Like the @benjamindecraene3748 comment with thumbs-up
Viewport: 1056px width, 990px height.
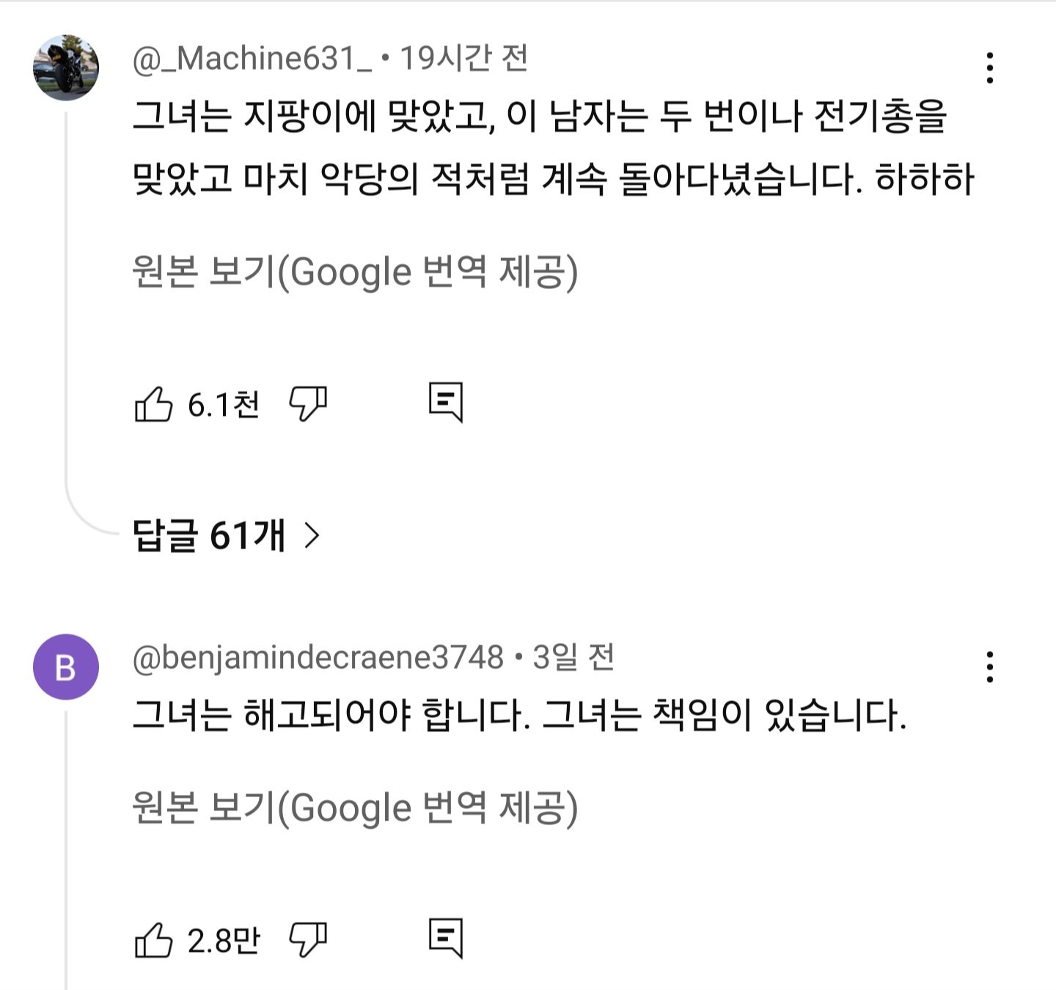coord(153,940)
